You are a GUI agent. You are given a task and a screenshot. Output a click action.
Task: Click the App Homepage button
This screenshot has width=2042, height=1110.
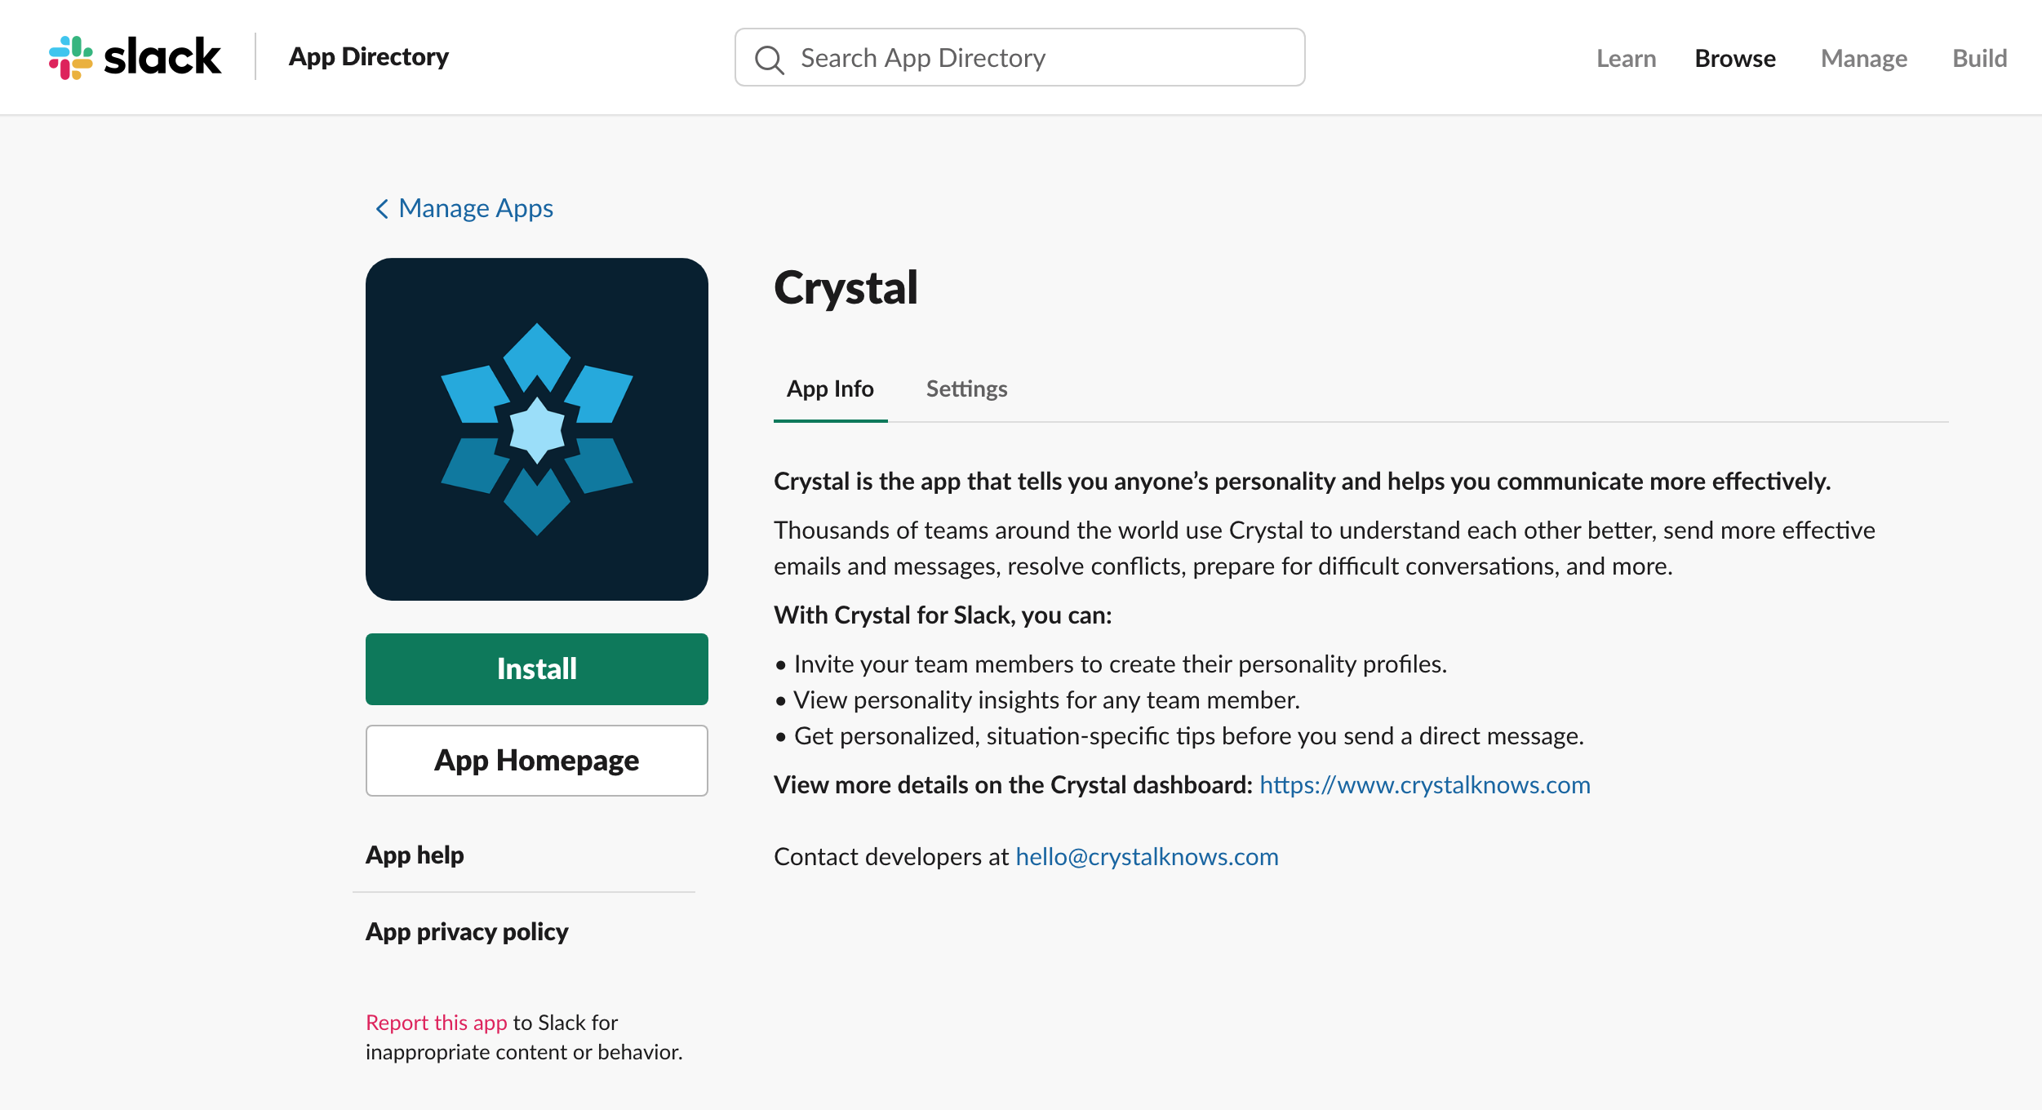537,760
